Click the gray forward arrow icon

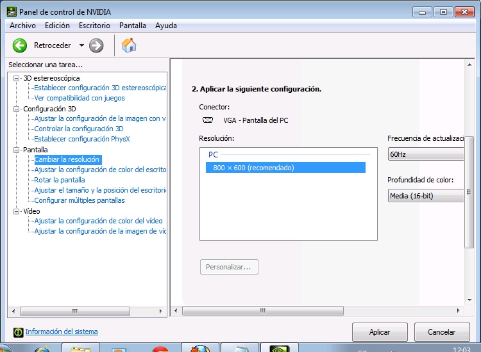pos(96,45)
